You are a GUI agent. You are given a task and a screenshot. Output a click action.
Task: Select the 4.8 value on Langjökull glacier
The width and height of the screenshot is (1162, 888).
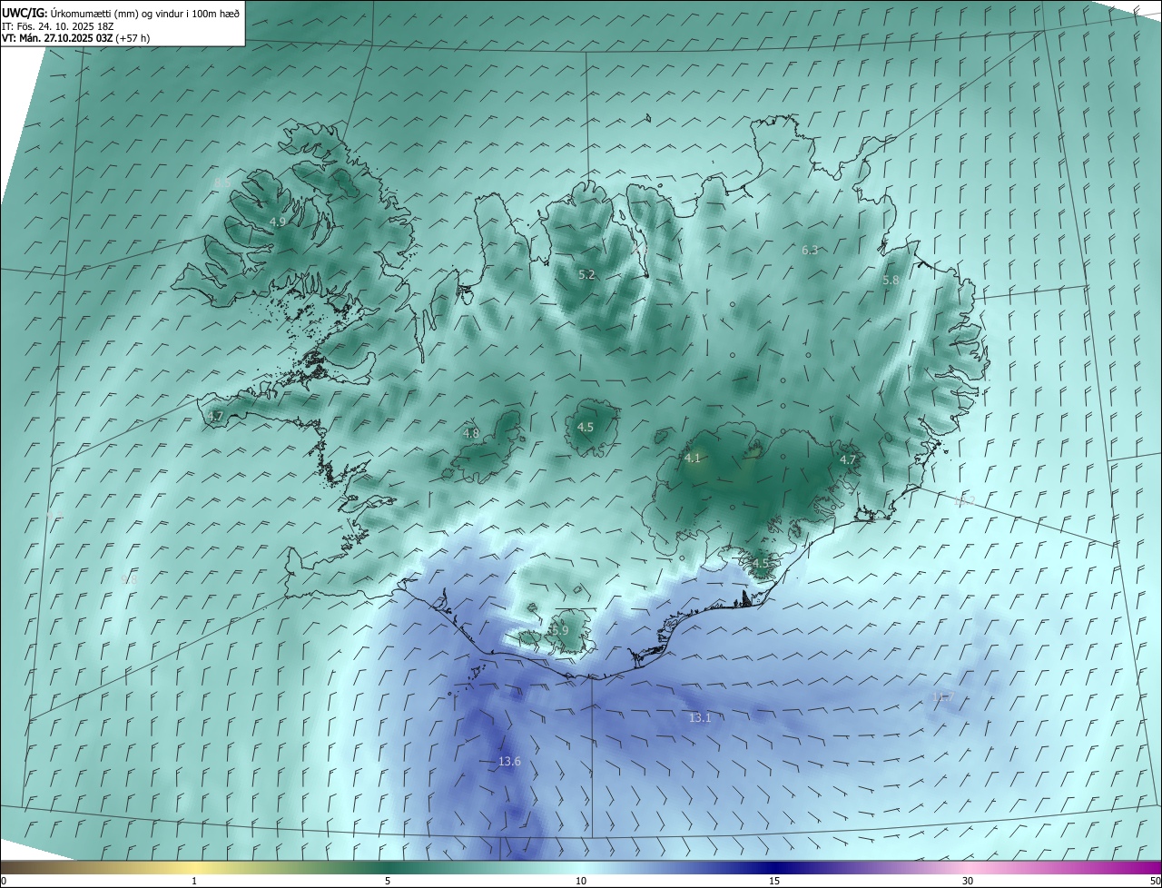[x=470, y=433]
